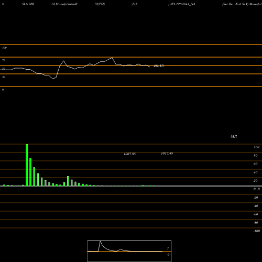This screenshot has height=262, width=262.
Task: Click the MR axis label 80
Action: [256, 156]
